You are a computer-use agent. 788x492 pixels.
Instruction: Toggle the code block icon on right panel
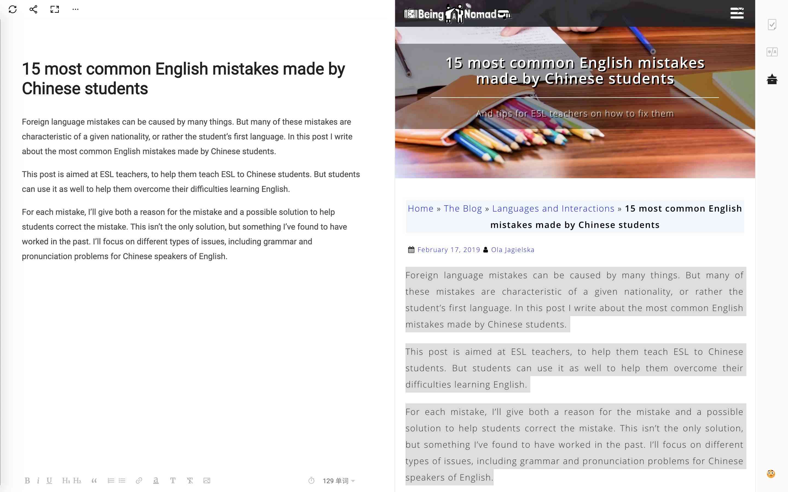pyautogui.click(x=773, y=52)
